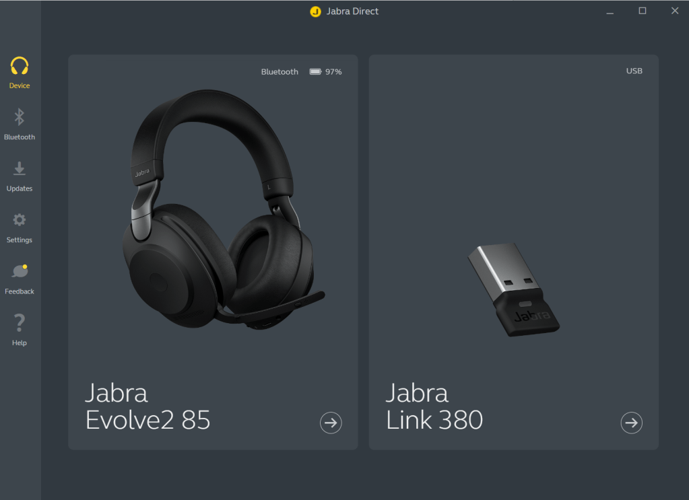
Task: Open the Settings gear icon
Action: [20, 219]
